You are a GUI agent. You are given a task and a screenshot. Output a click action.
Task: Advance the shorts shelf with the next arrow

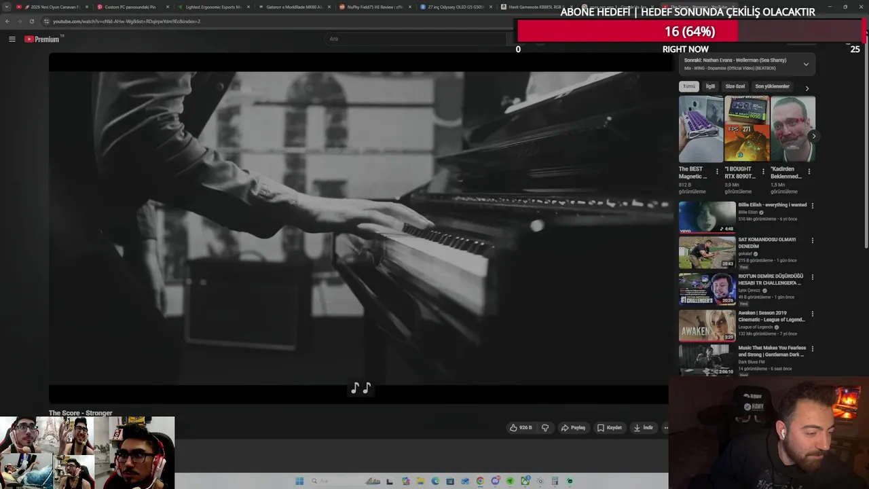click(x=813, y=136)
